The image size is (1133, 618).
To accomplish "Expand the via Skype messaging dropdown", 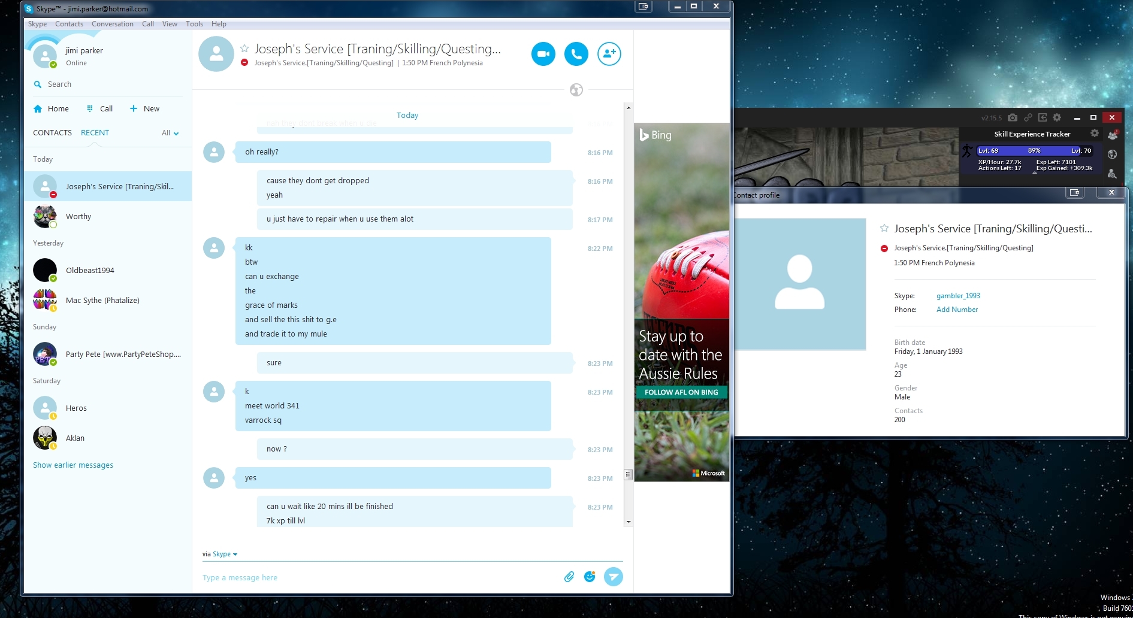I will coord(225,555).
